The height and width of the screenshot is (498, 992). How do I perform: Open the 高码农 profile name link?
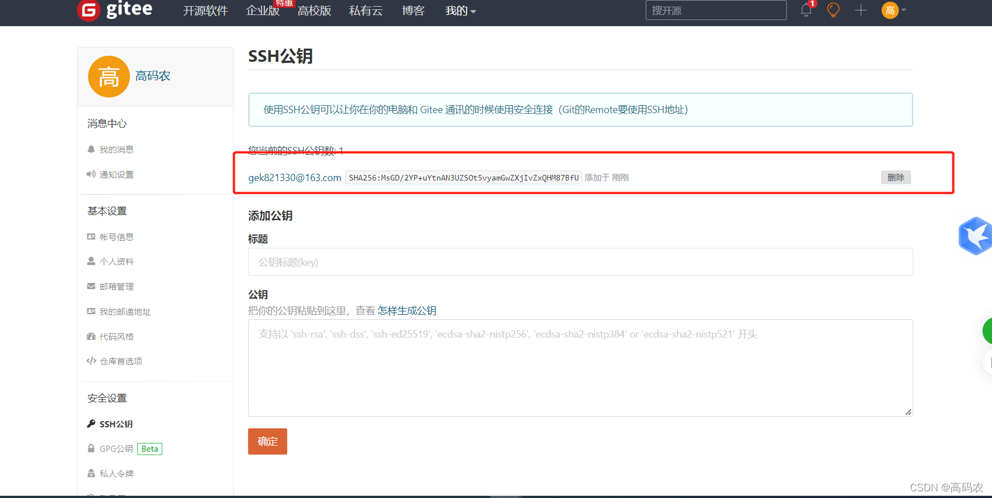point(153,76)
